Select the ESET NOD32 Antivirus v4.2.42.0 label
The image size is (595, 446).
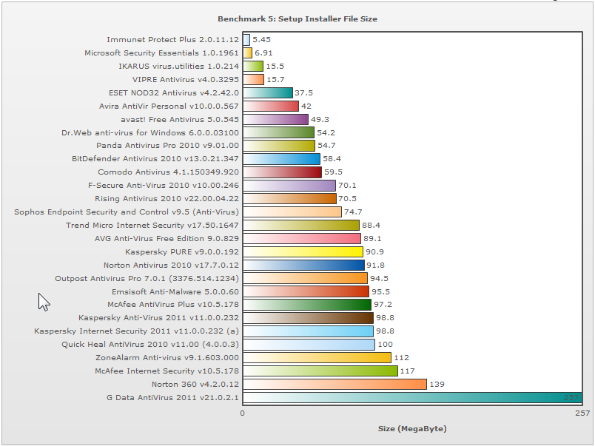click(174, 92)
